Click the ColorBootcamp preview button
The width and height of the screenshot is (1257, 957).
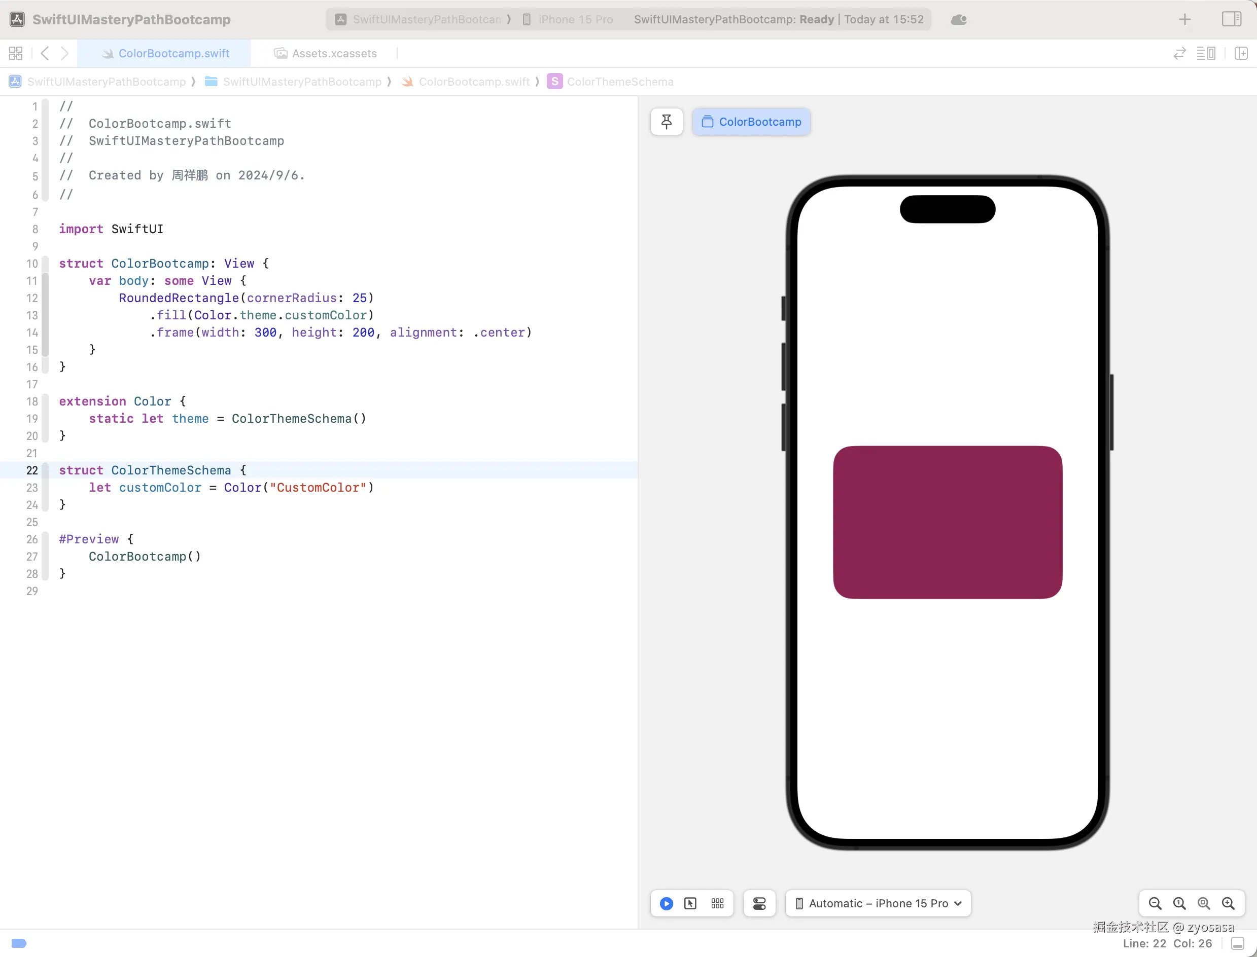(751, 121)
